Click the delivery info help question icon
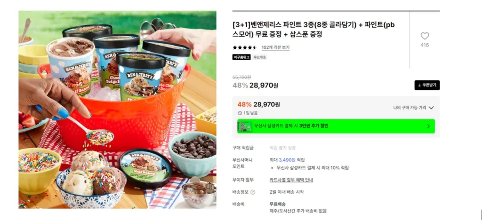This screenshot has height=220, width=482. pyautogui.click(x=253, y=192)
